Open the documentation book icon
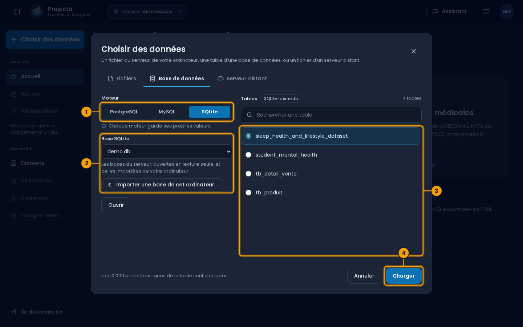 click(x=486, y=12)
